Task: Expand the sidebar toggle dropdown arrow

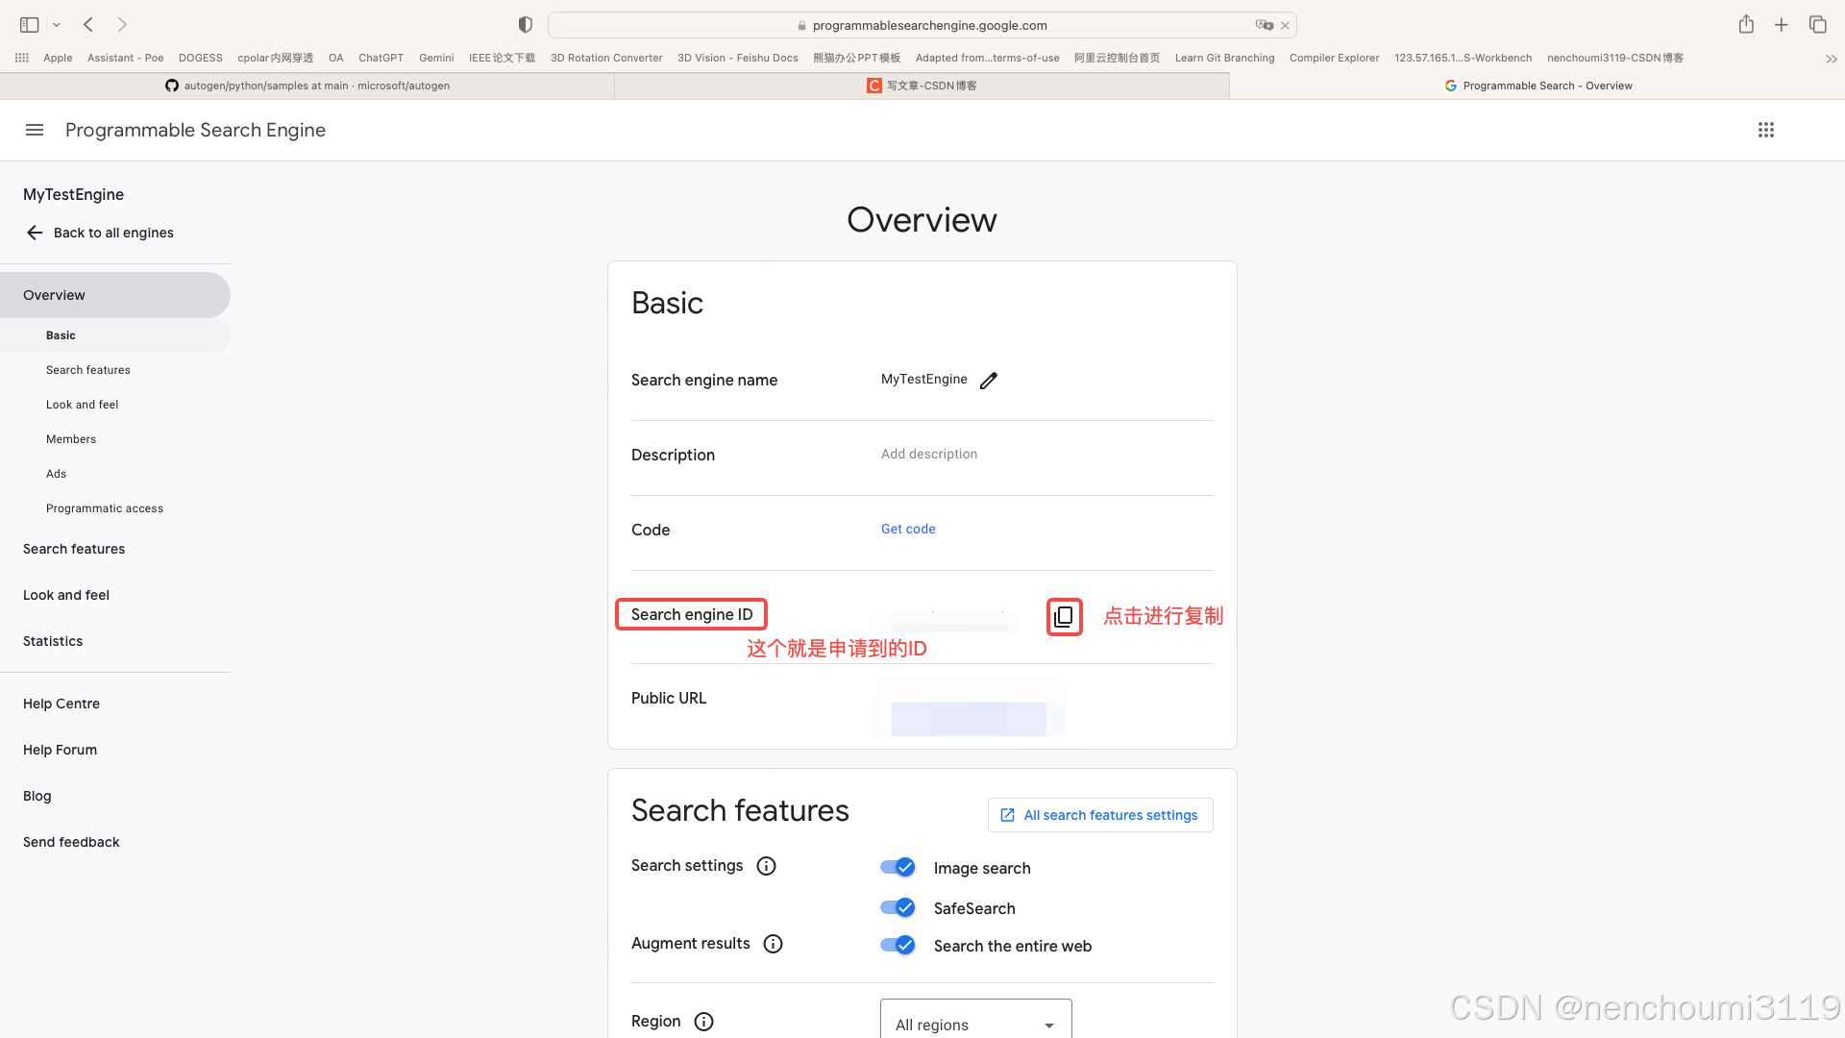Action: tap(57, 25)
